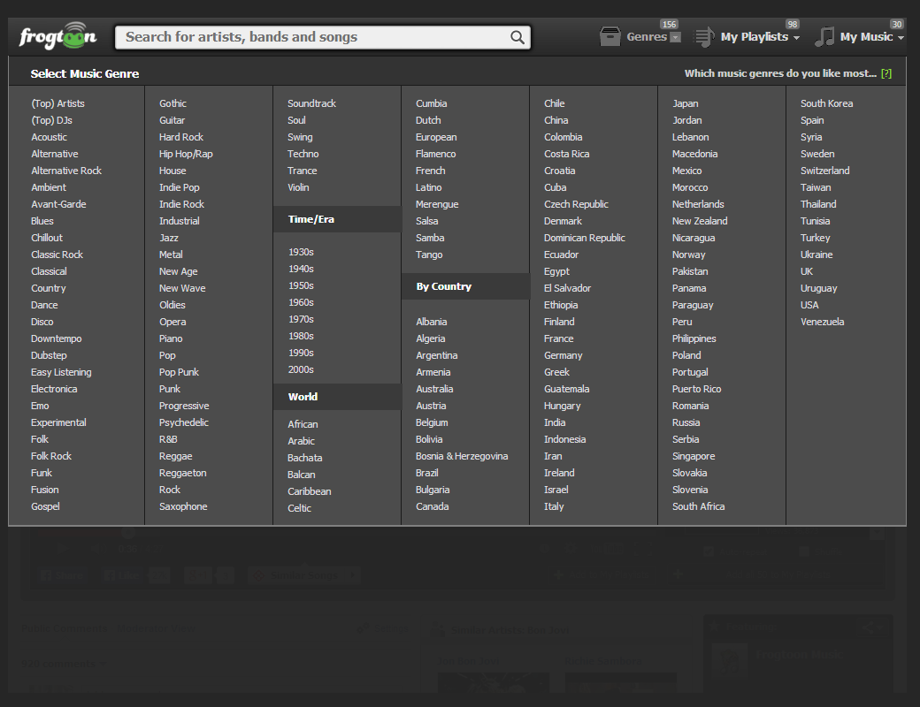
Task: Focus the artists, bands and songs search field
Action: 314,37
